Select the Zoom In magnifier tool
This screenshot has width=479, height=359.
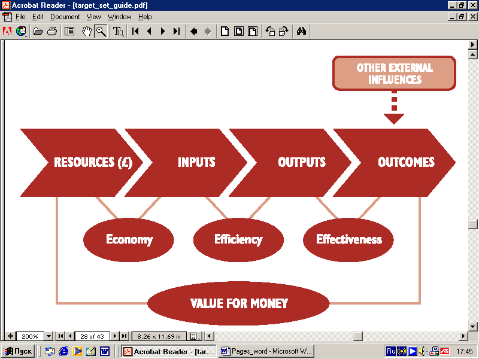(x=101, y=31)
